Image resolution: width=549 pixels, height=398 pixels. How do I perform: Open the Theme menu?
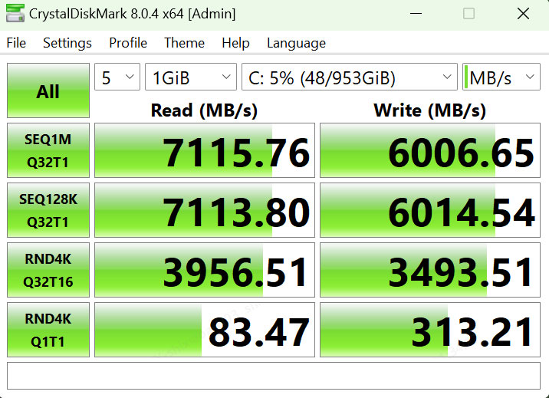(x=184, y=43)
